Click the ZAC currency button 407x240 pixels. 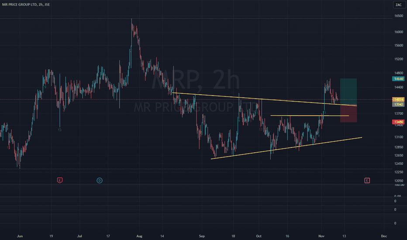[398, 5]
